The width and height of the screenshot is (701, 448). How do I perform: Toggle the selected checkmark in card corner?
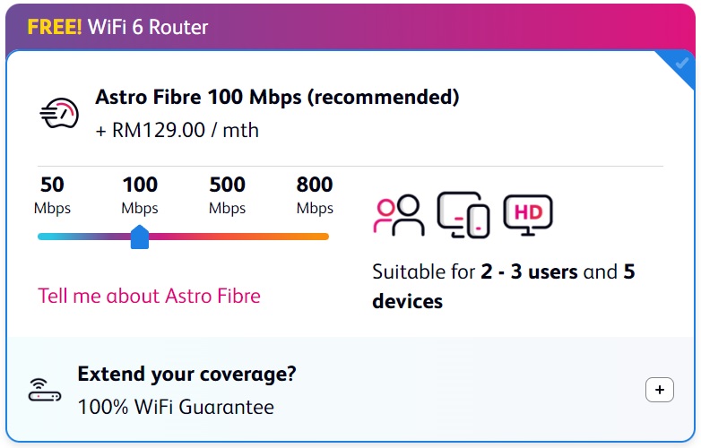pyautogui.click(x=681, y=64)
